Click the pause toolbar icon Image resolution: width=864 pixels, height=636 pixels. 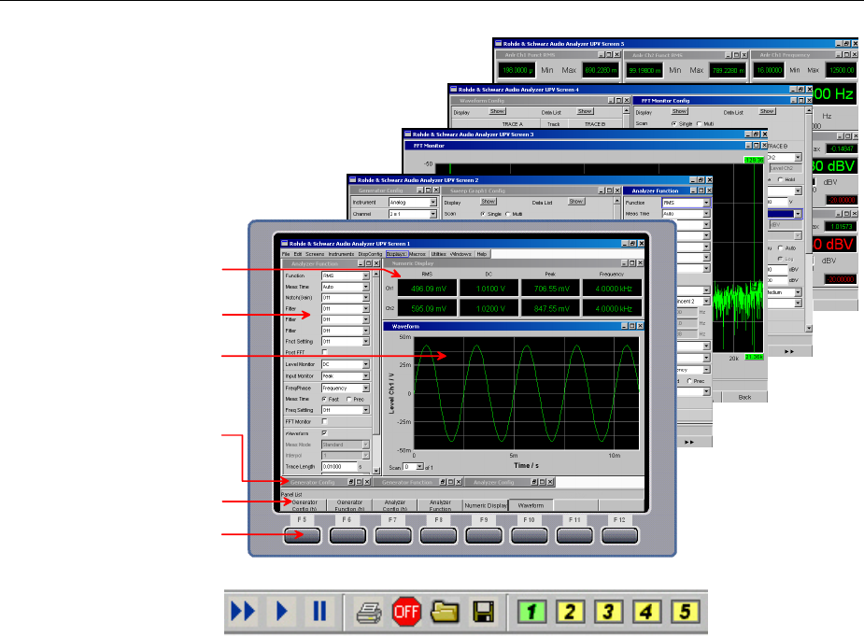point(319,611)
